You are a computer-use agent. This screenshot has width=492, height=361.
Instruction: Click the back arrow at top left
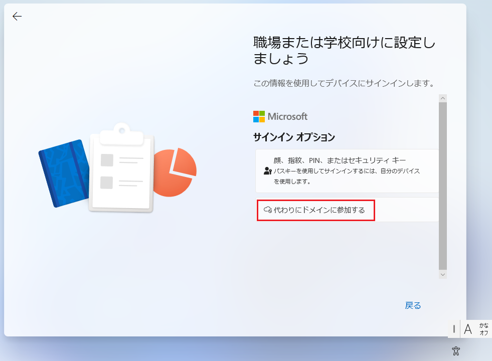pos(17,17)
